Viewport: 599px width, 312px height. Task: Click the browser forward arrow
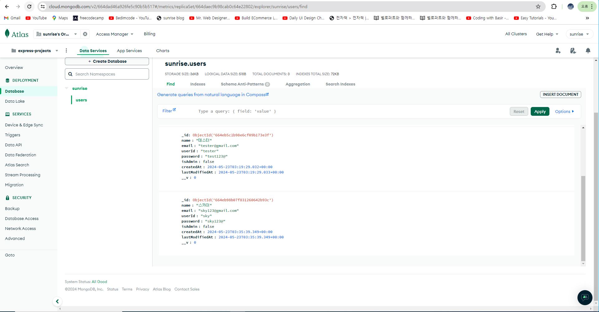coord(18,7)
